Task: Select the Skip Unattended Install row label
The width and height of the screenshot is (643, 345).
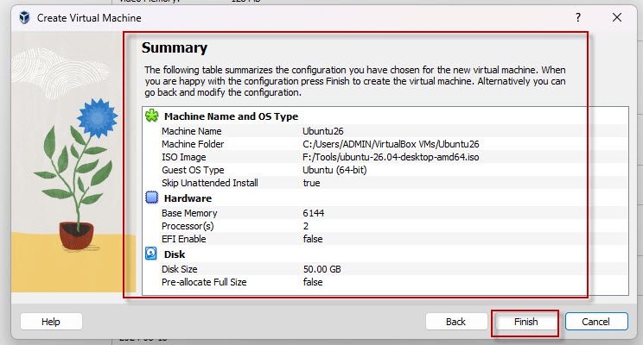Action: (x=209, y=183)
